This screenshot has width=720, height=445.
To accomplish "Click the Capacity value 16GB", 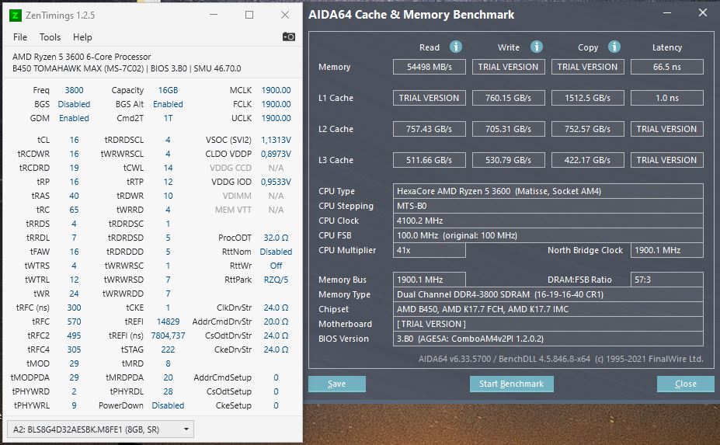I will coord(168,90).
